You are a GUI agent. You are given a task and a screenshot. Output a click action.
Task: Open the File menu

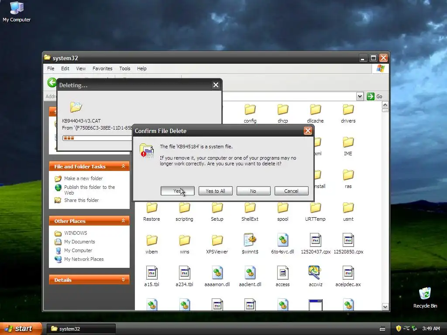click(x=51, y=68)
